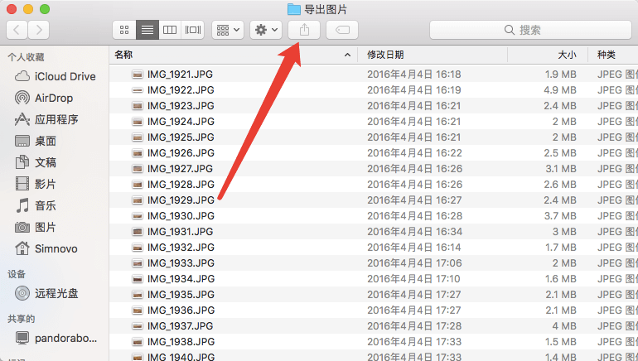Click the 搜索 search field
The width and height of the screenshot is (638, 361).
530,30
